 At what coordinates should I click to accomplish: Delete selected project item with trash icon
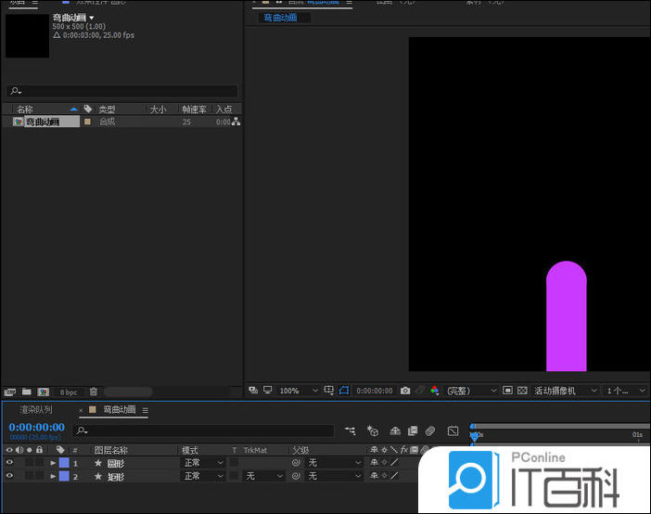pyautogui.click(x=95, y=392)
